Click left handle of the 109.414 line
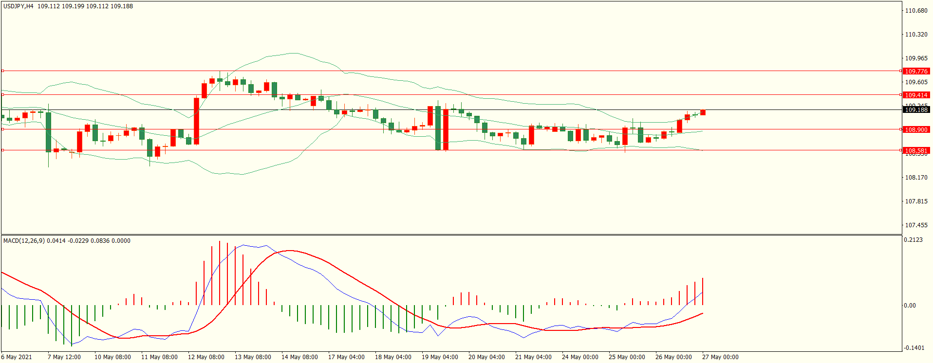Viewport: 933px width, 363px height. point(2,95)
